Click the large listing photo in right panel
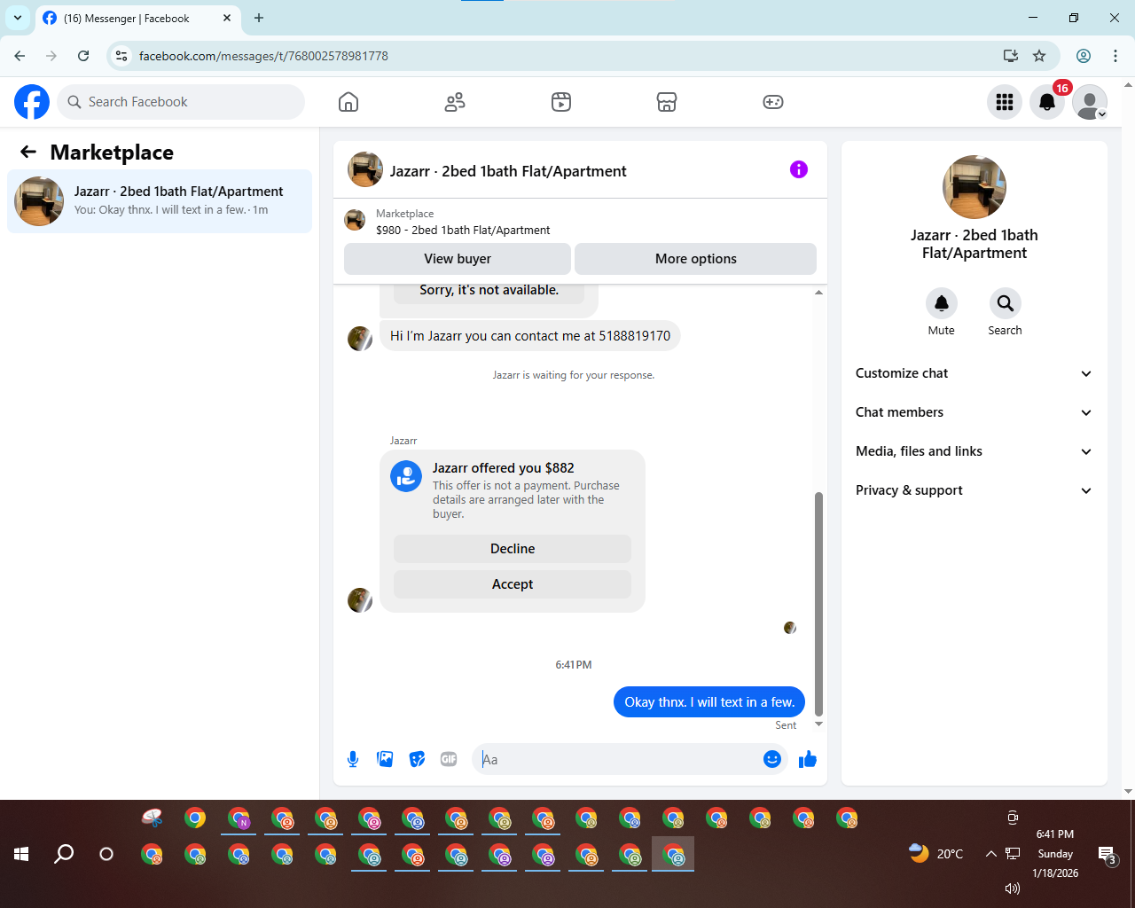 point(975,187)
